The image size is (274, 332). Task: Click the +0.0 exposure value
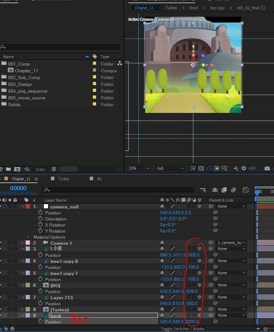pos(252,168)
